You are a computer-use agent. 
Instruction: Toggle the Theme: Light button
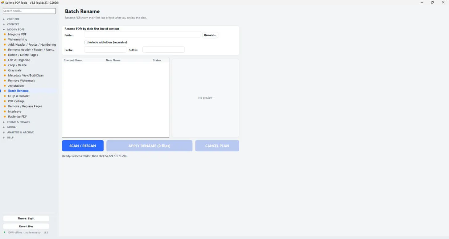click(26, 218)
